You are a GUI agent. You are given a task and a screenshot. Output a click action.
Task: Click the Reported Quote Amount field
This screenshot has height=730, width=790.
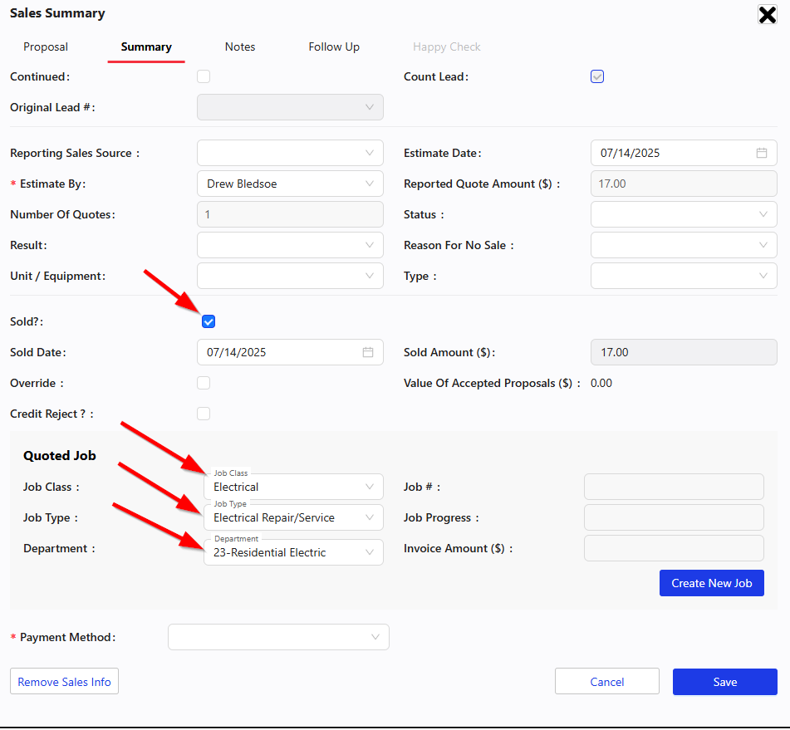(684, 184)
